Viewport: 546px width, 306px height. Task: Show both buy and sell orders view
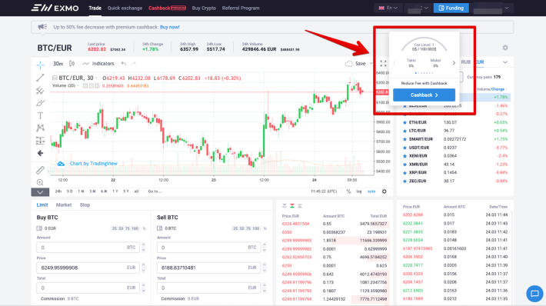click(x=292, y=206)
